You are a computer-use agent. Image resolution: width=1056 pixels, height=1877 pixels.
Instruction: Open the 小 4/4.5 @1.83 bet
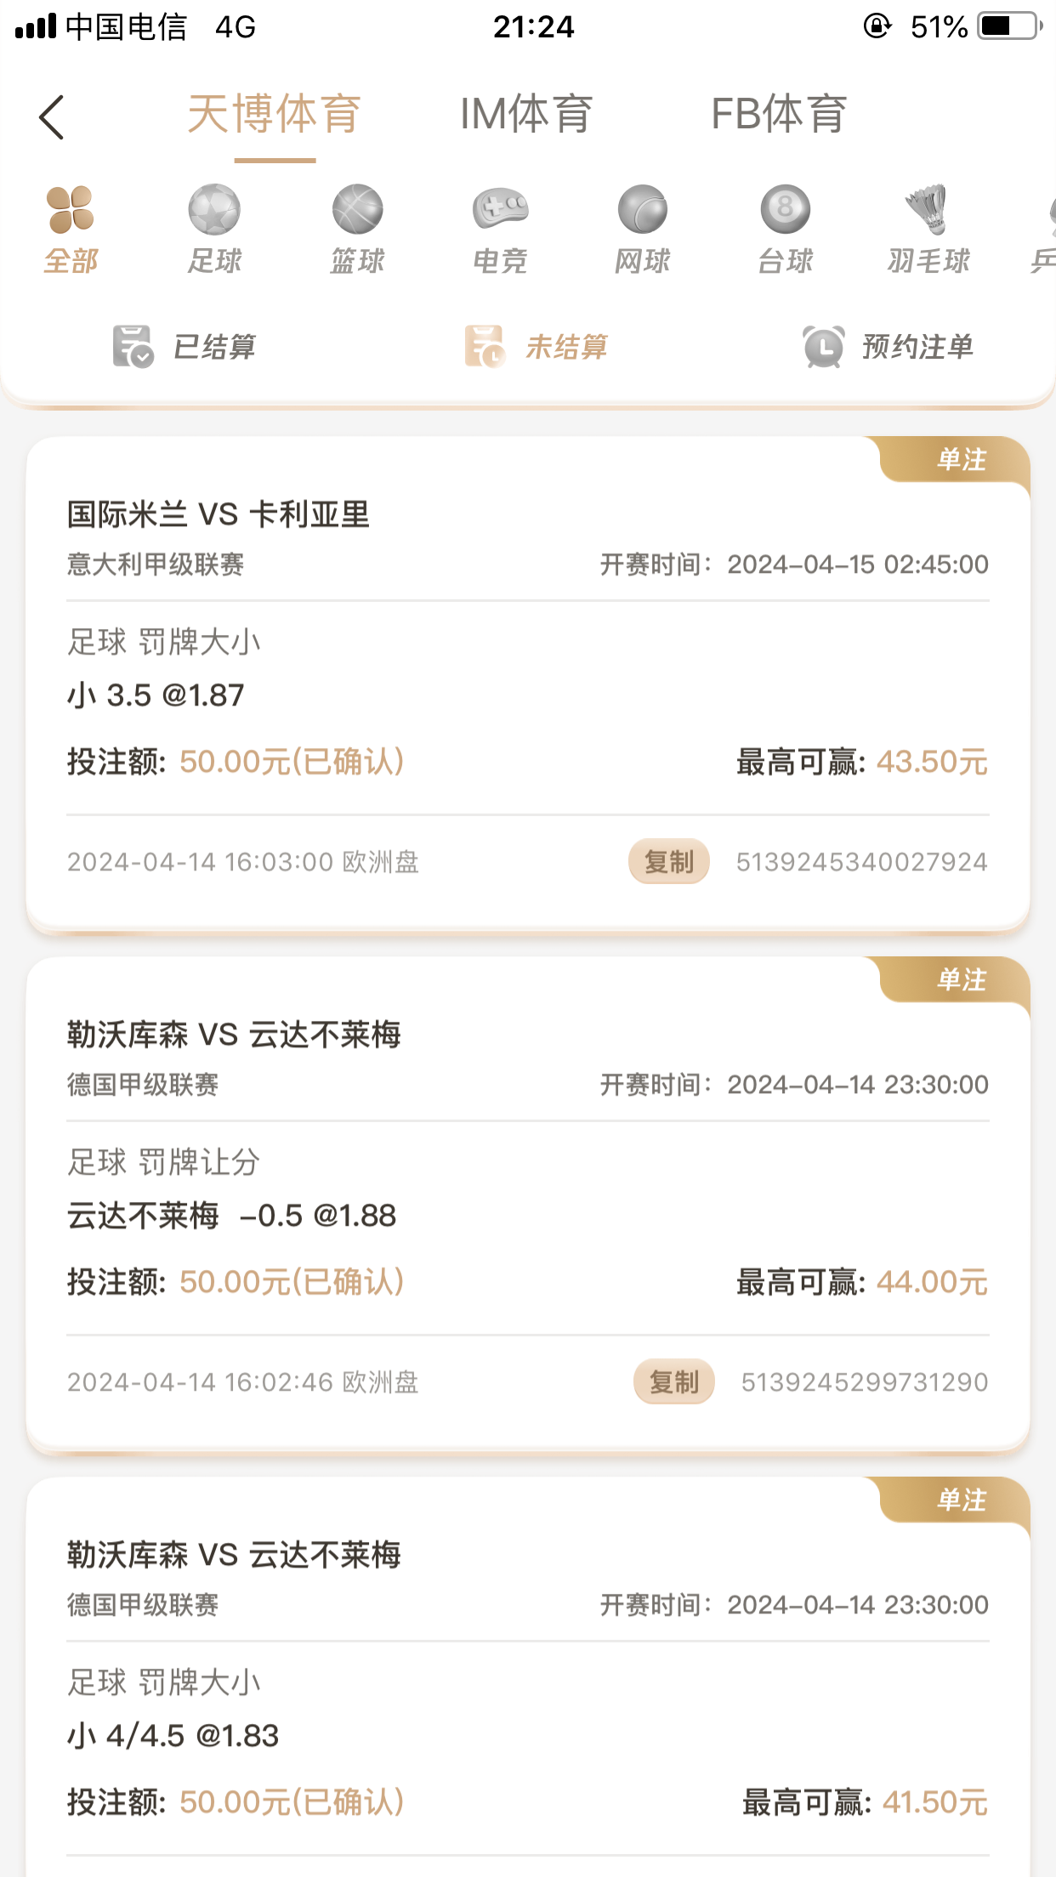173,1736
